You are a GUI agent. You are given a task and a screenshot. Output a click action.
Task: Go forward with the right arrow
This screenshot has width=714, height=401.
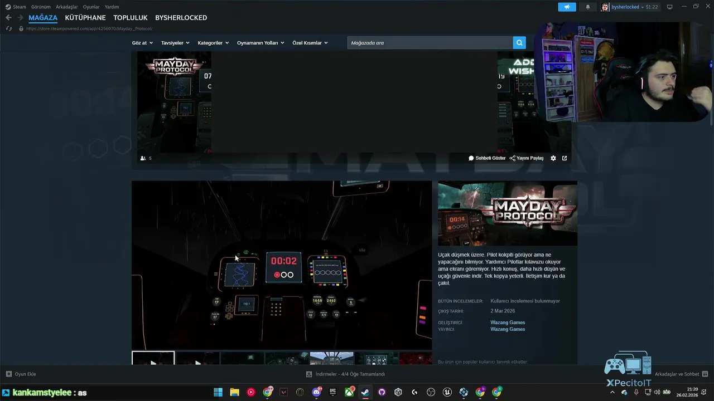[x=20, y=18]
